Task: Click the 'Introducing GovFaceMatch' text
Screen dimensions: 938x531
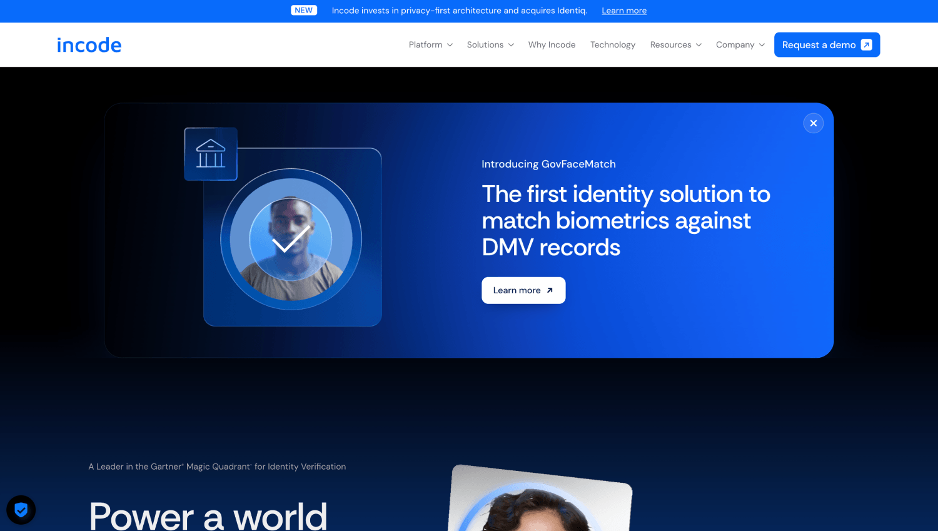Action: (548, 164)
